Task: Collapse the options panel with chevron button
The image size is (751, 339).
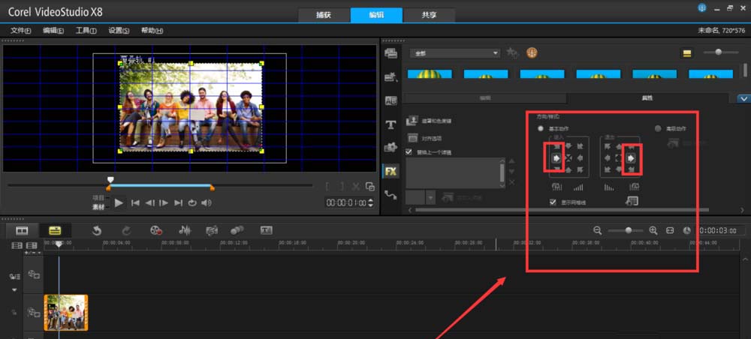Action: (743, 98)
